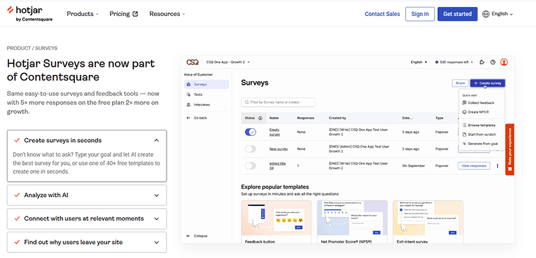Open the puzzle-piece integrations icon
The image size is (536, 258).
(482, 62)
